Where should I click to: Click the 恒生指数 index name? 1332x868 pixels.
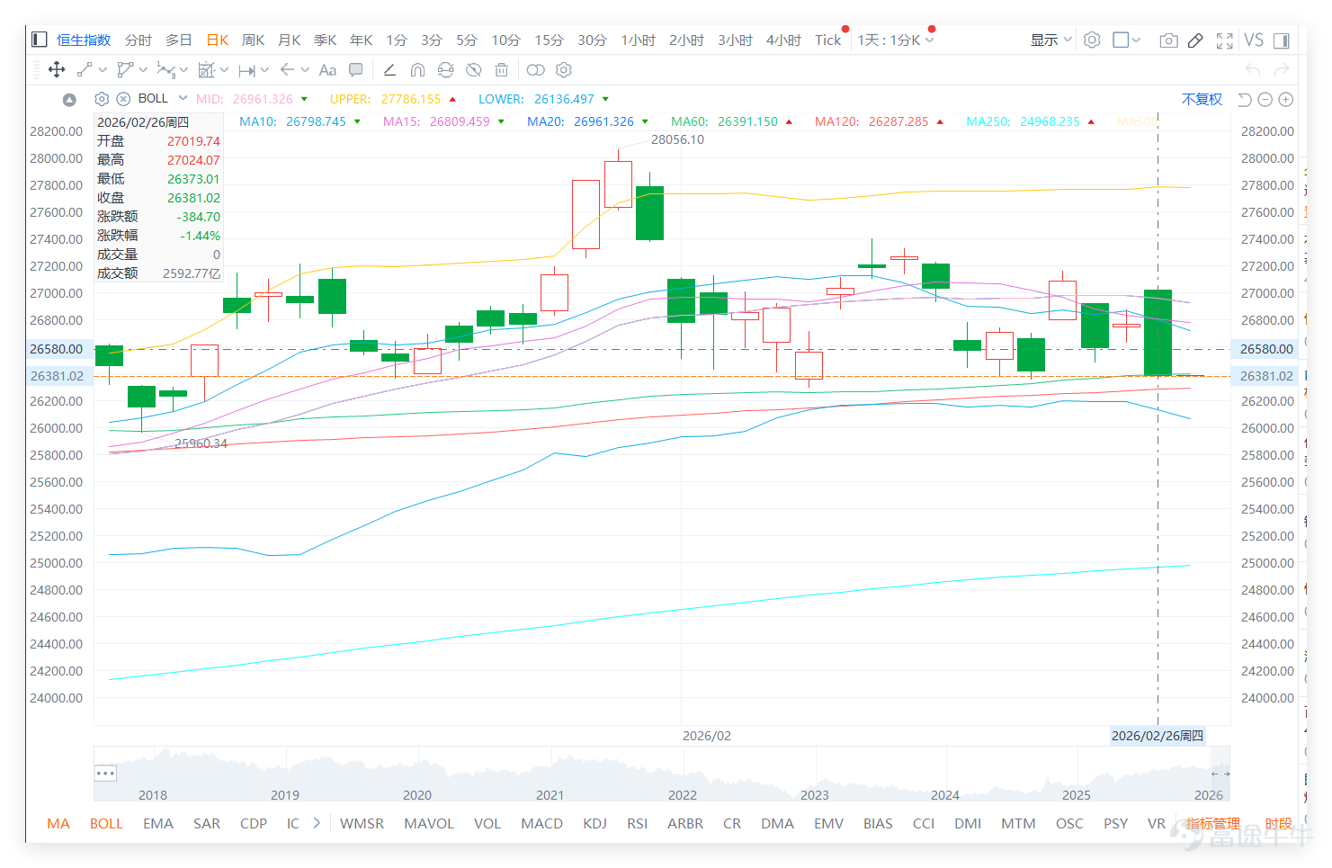84,40
